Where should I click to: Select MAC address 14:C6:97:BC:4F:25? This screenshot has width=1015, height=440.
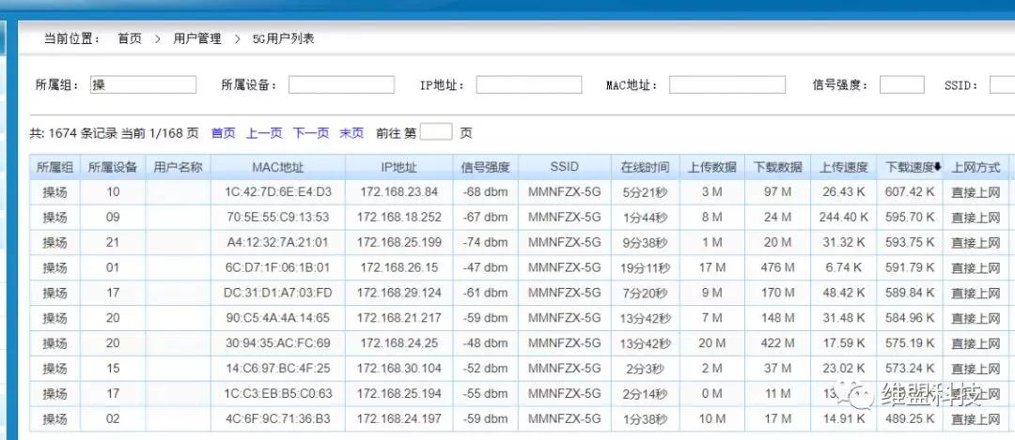pyautogui.click(x=278, y=369)
